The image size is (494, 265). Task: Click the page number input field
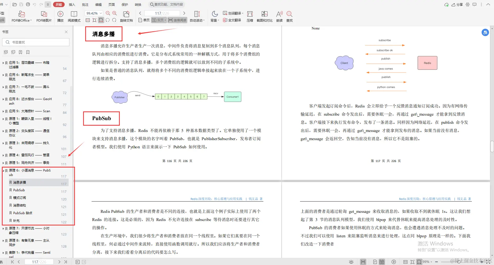(x=162, y=13)
